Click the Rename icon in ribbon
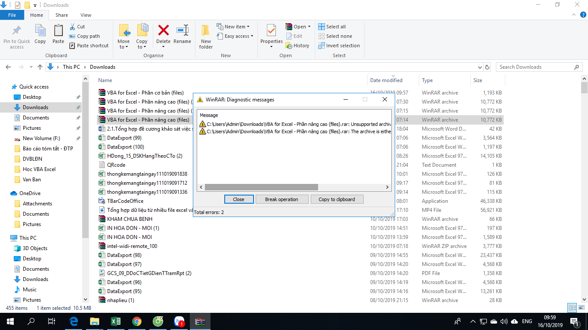 click(182, 31)
